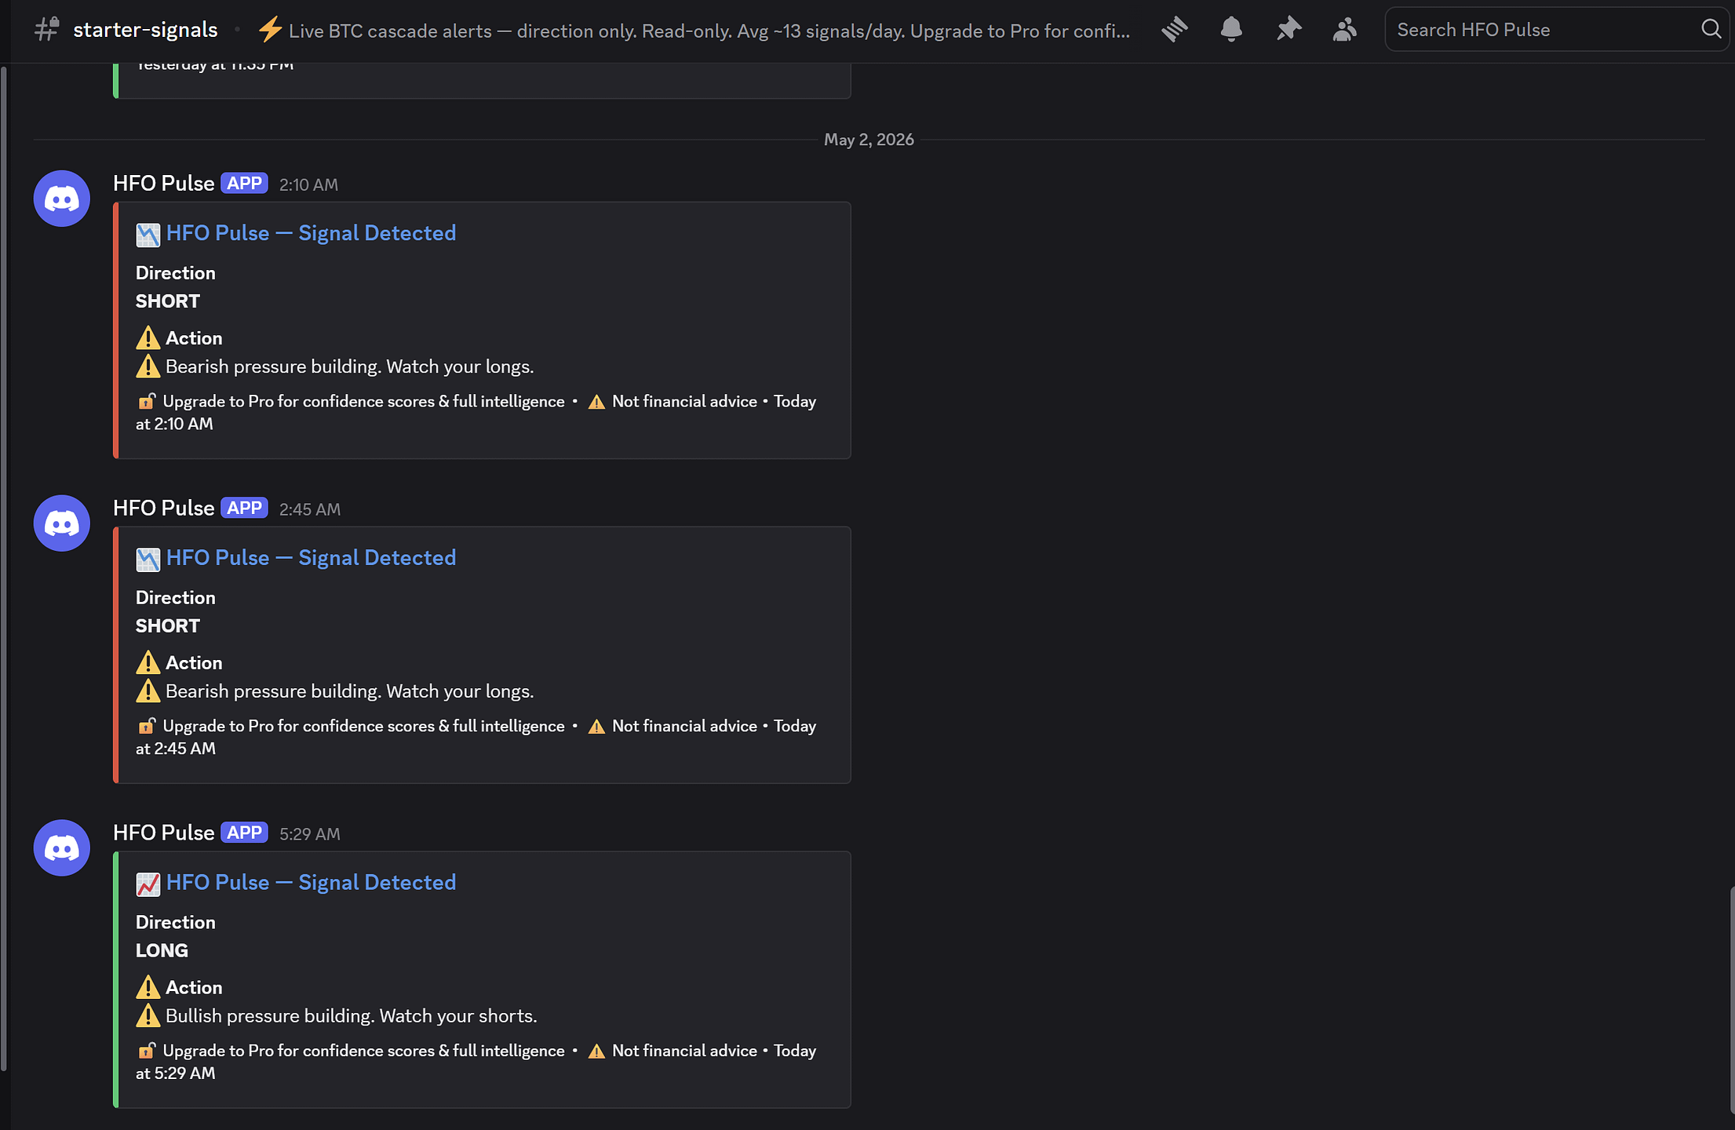Screen dimensions: 1735x1130
Task: Open Signal Detected link in 2:10 AM embed
Action: tap(311, 233)
